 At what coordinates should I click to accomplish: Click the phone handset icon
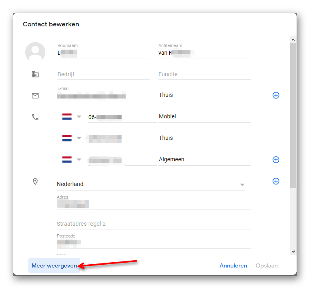35,117
